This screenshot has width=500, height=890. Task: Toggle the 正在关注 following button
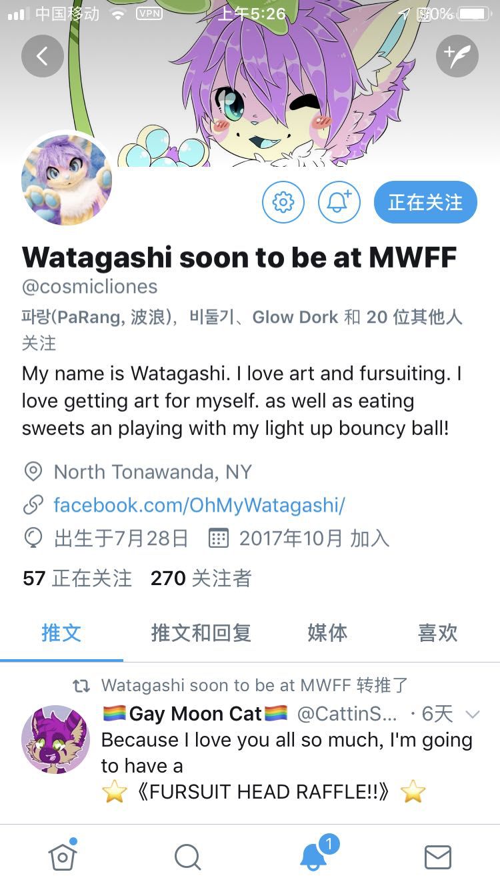click(x=425, y=202)
